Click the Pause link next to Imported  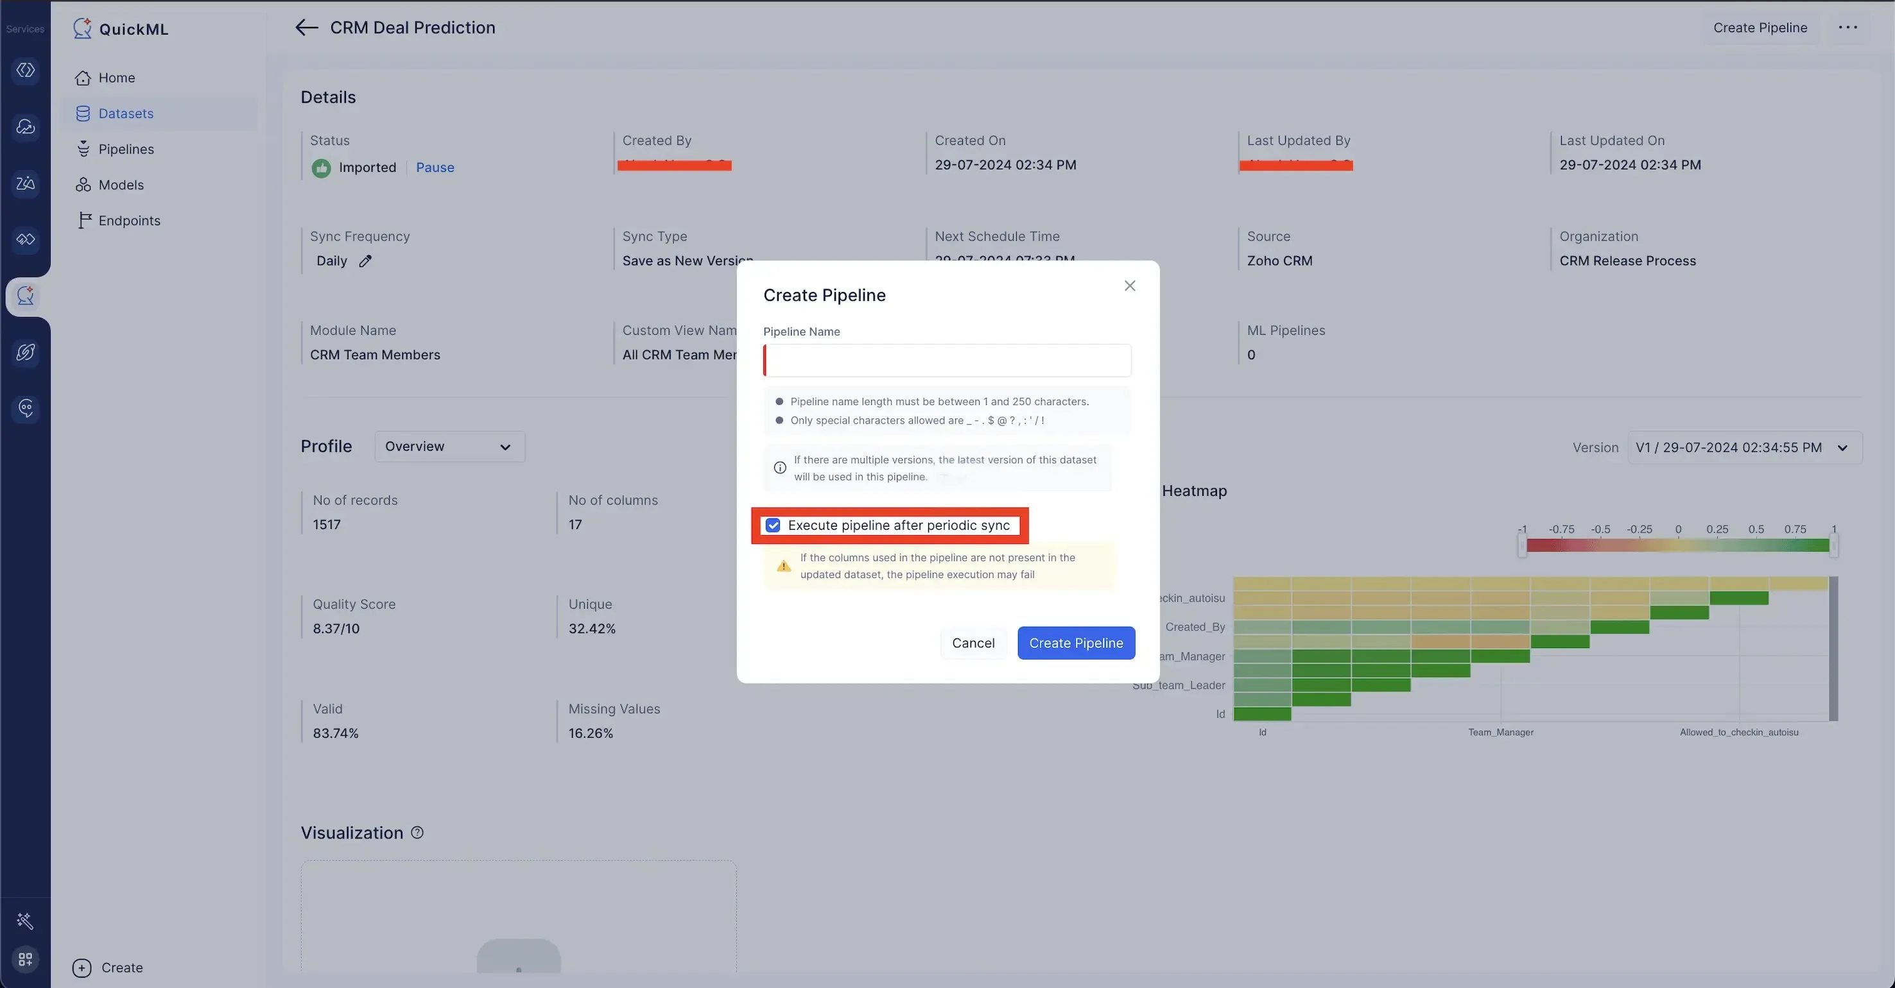click(435, 167)
